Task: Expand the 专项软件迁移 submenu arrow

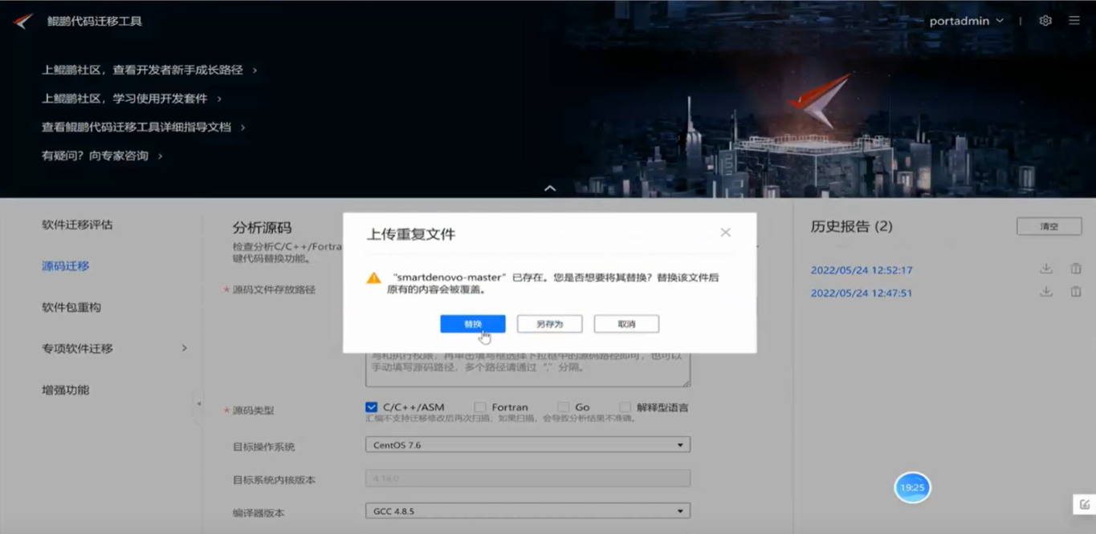Action: [184, 348]
